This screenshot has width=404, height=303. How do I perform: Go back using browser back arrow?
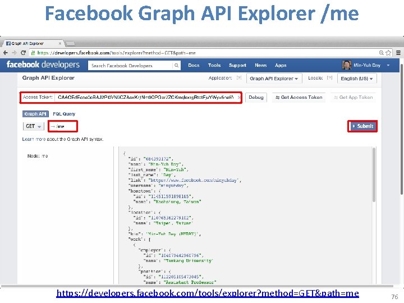pos(6,53)
